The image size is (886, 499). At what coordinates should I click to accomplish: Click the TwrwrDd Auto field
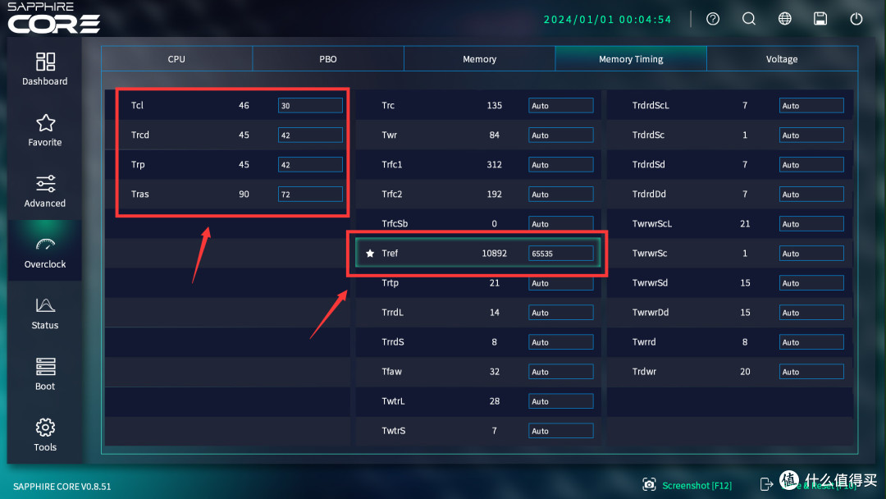[x=811, y=313]
